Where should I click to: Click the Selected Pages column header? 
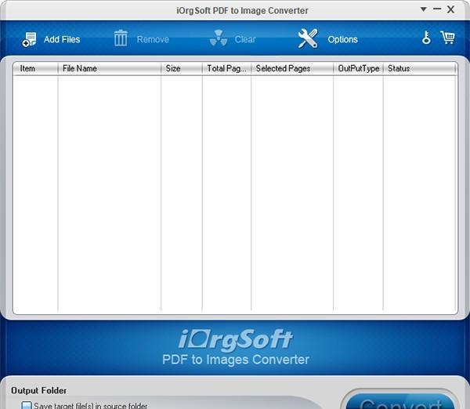click(292, 68)
